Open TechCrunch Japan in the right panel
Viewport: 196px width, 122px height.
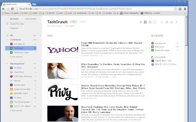[162, 50]
